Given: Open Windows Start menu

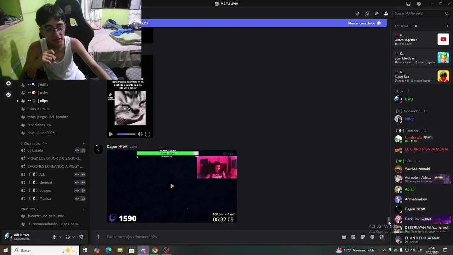Looking at the screenshot, I should click(x=6, y=250).
